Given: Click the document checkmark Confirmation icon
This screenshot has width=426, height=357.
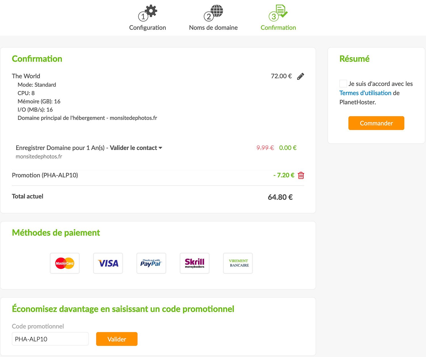Looking at the screenshot, I should (x=281, y=11).
